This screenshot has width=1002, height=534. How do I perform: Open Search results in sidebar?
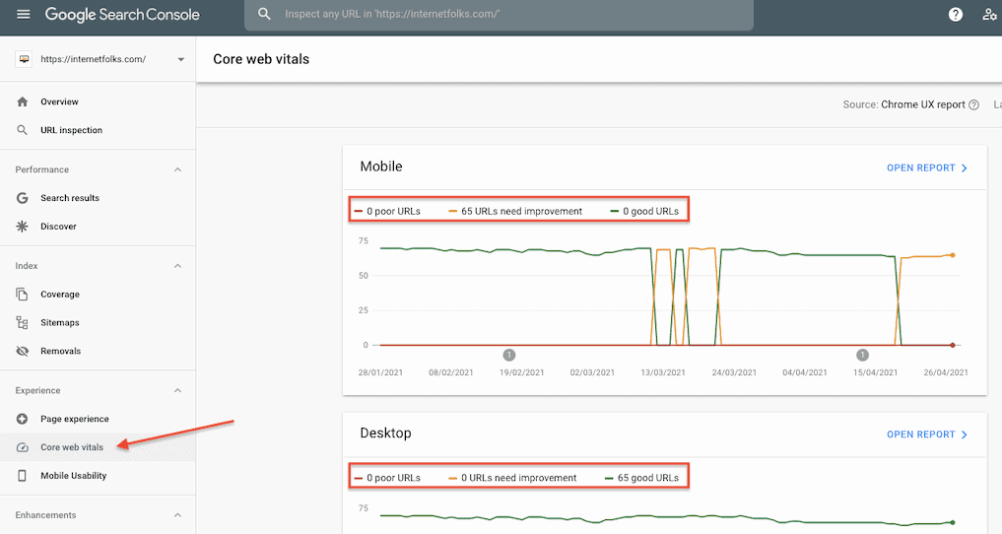(70, 198)
